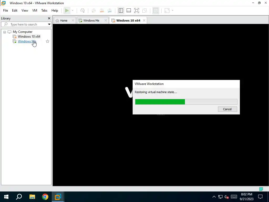Open the Windows Start menu
The height and width of the screenshot is (202, 269).
[6, 197]
